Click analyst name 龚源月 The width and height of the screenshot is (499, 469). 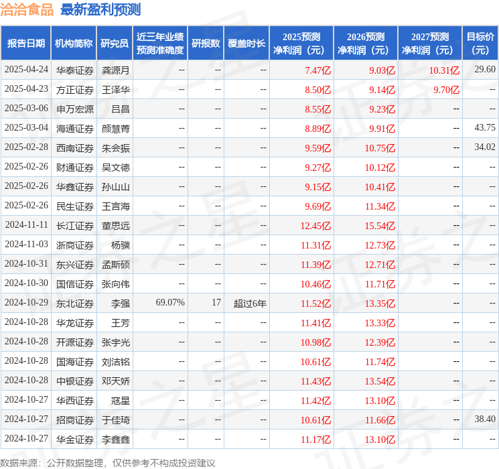point(115,70)
